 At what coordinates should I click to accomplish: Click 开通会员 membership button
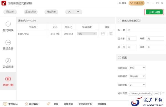(x=137, y=3)
